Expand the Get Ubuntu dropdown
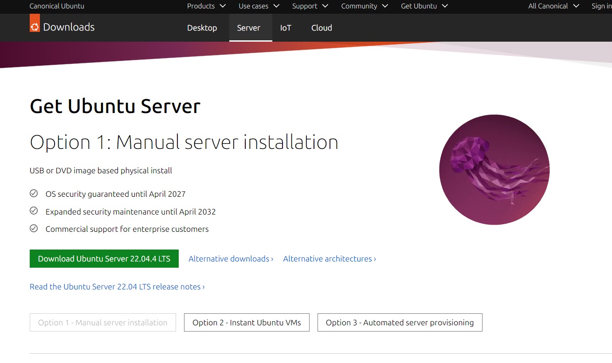 pyautogui.click(x=424, y=6)
